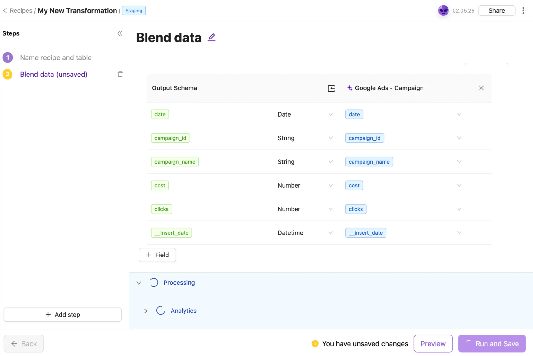Delete the Blend data step using trash icon
Screen dimensions: 533x356
click(x=120, y=74)
